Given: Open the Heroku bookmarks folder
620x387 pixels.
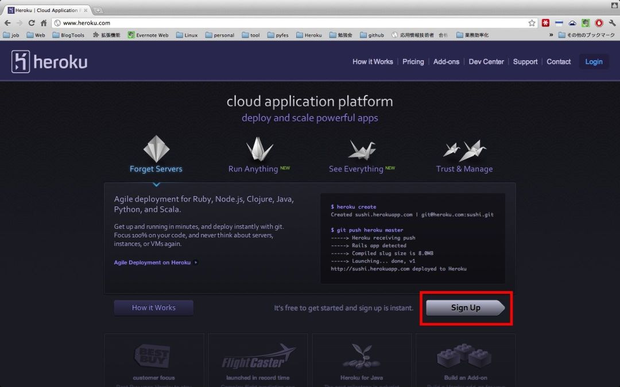Looking at the screenshot, I should click(x=309, y=35).
